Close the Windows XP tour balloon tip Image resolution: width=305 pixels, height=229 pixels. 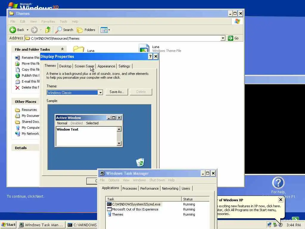281,199
